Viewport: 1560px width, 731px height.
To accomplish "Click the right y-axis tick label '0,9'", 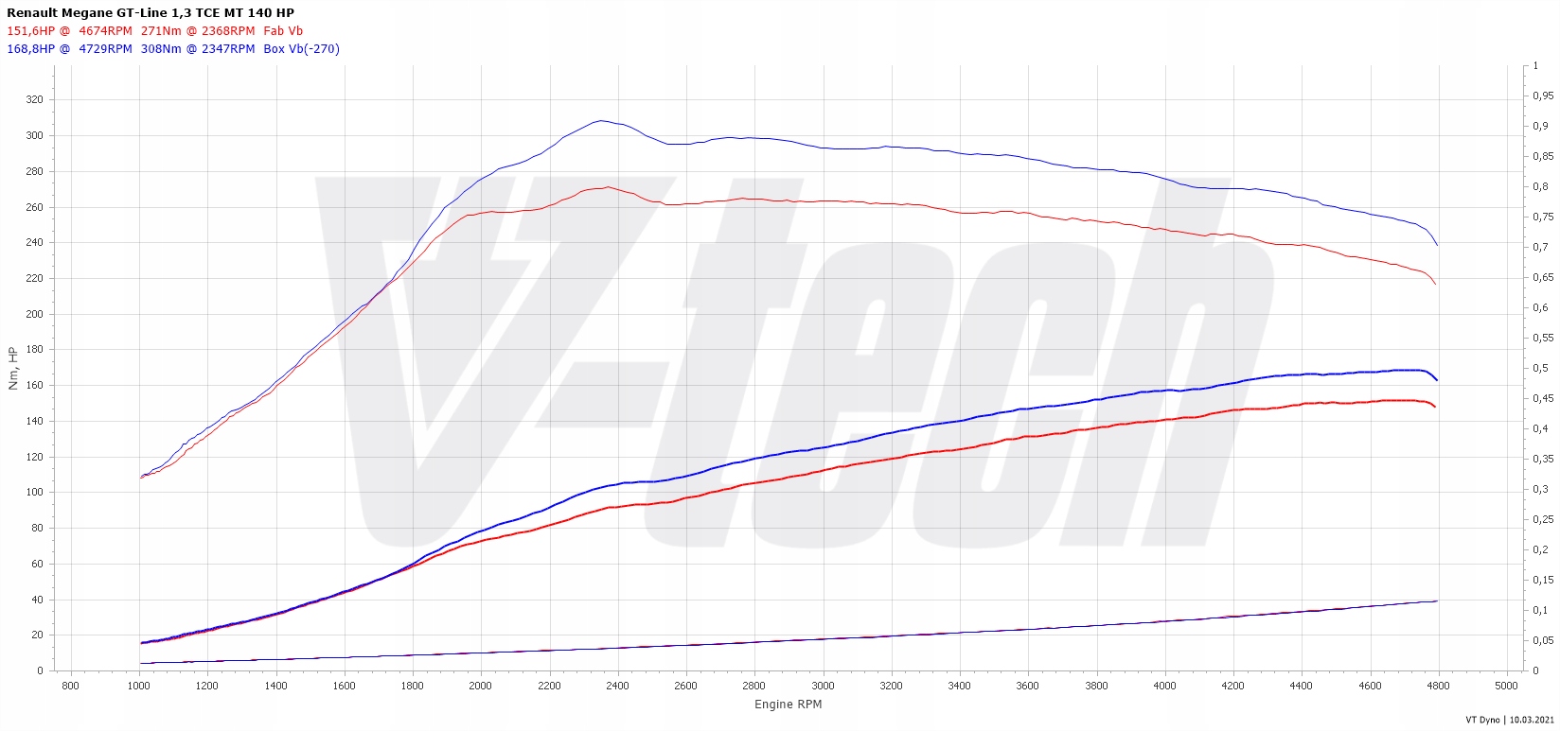I will pos(1540,127).
